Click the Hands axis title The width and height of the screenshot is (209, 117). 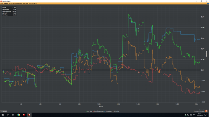click(x=101, y=107)
